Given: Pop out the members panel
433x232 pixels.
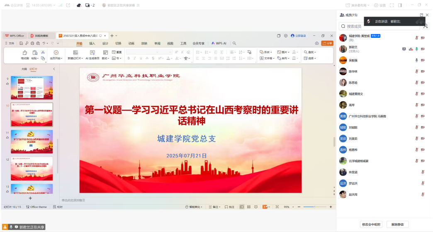Looking at the screenshot, I should 421,15.
